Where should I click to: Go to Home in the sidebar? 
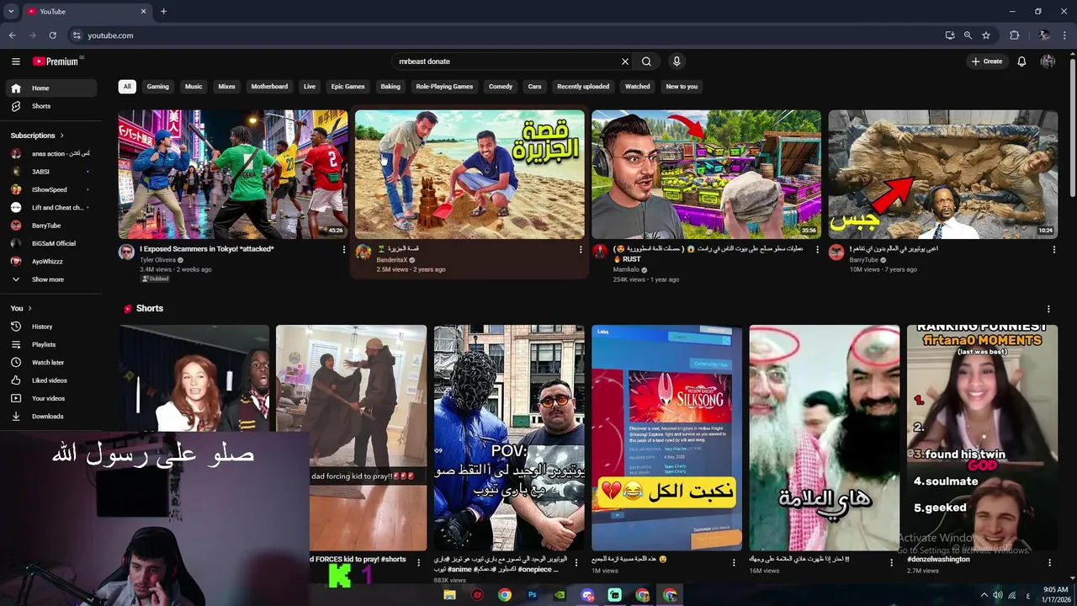click(51, 88)
